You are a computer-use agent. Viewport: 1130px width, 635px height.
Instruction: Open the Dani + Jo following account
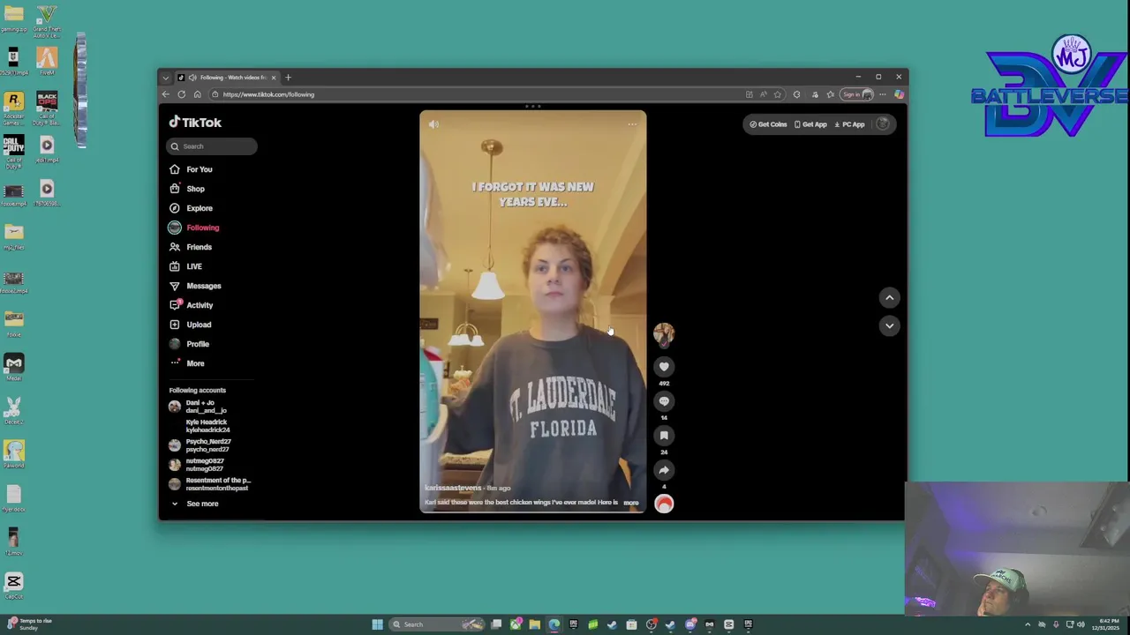(199, 407)
